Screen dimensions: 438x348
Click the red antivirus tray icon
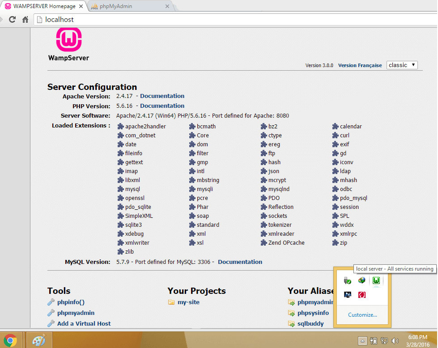pyautogui.click(x=362, y=294)
